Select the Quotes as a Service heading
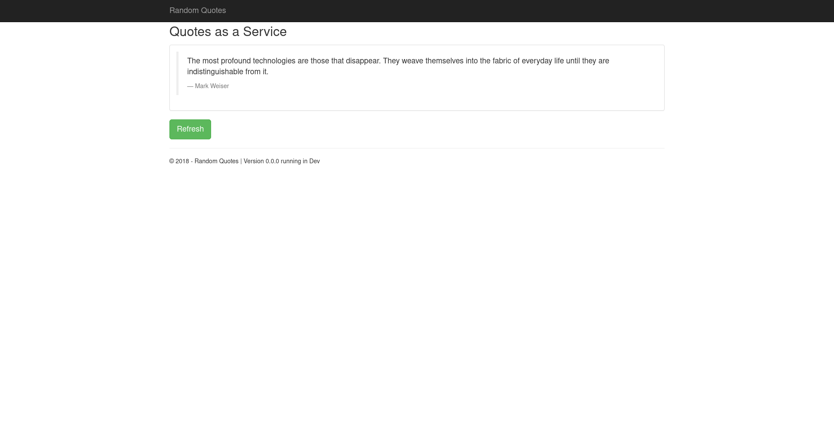The height and width of the screenshot is (432, 834). tap(228, 32)
